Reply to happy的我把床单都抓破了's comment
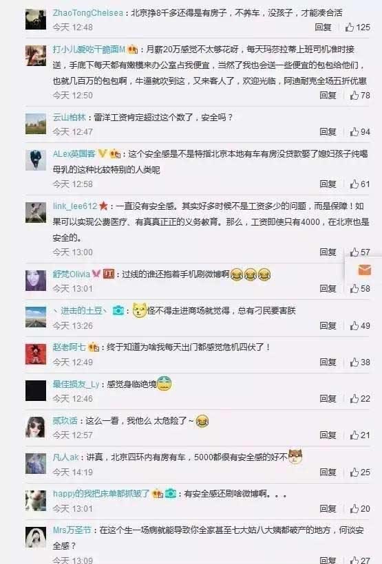382x564 pixels. tap(328, 509)
